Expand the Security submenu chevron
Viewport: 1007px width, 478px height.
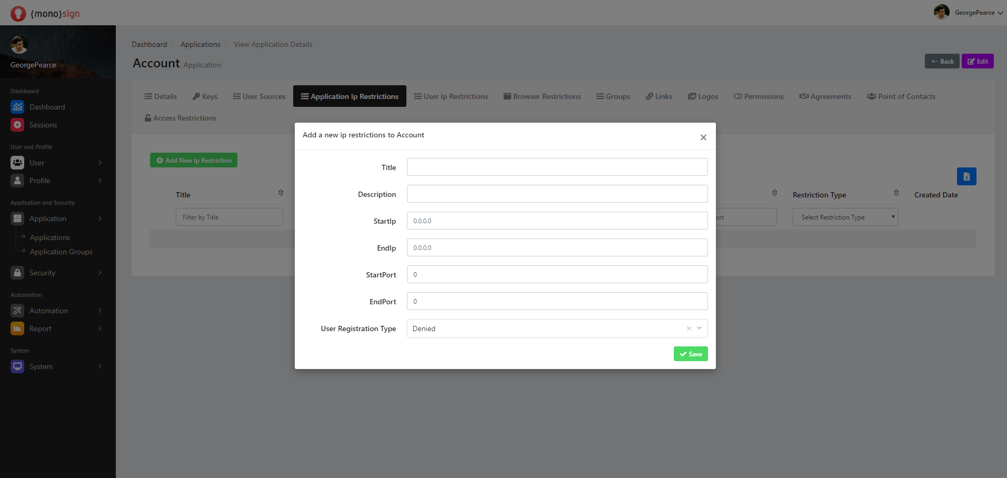coord(100,273)
